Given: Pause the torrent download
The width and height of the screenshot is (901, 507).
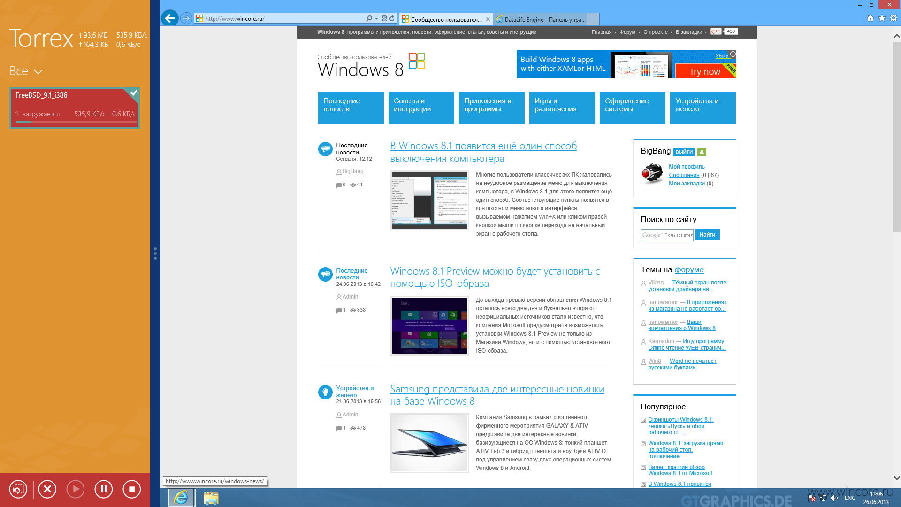Looking at the screenshot, I should pos(104,489).
